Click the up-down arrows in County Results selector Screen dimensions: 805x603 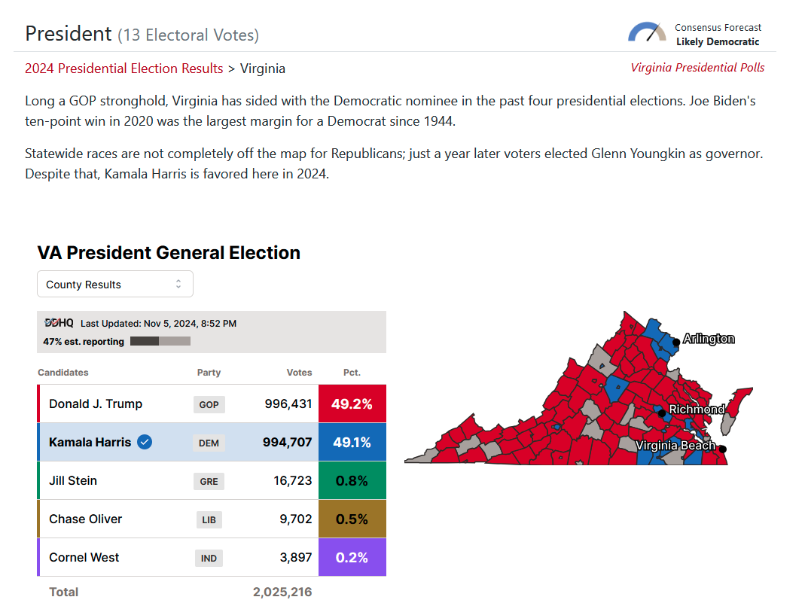178,284
